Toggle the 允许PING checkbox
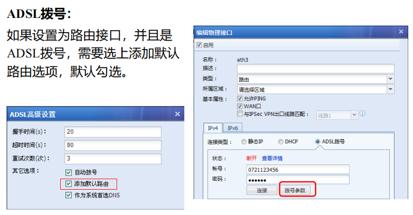The height and width of the screenshot is (215, 413). tap(240, 99)
